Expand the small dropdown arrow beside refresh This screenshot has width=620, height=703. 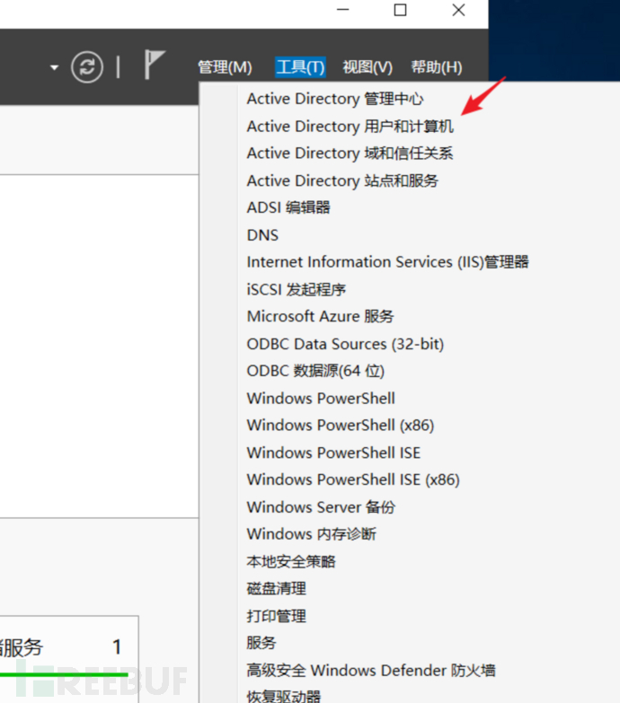point(54,67)
